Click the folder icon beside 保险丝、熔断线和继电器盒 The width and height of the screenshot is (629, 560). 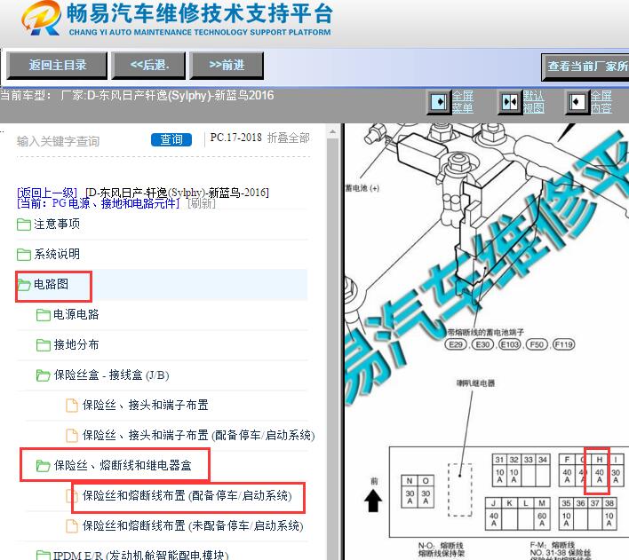(x=43, y=466)
